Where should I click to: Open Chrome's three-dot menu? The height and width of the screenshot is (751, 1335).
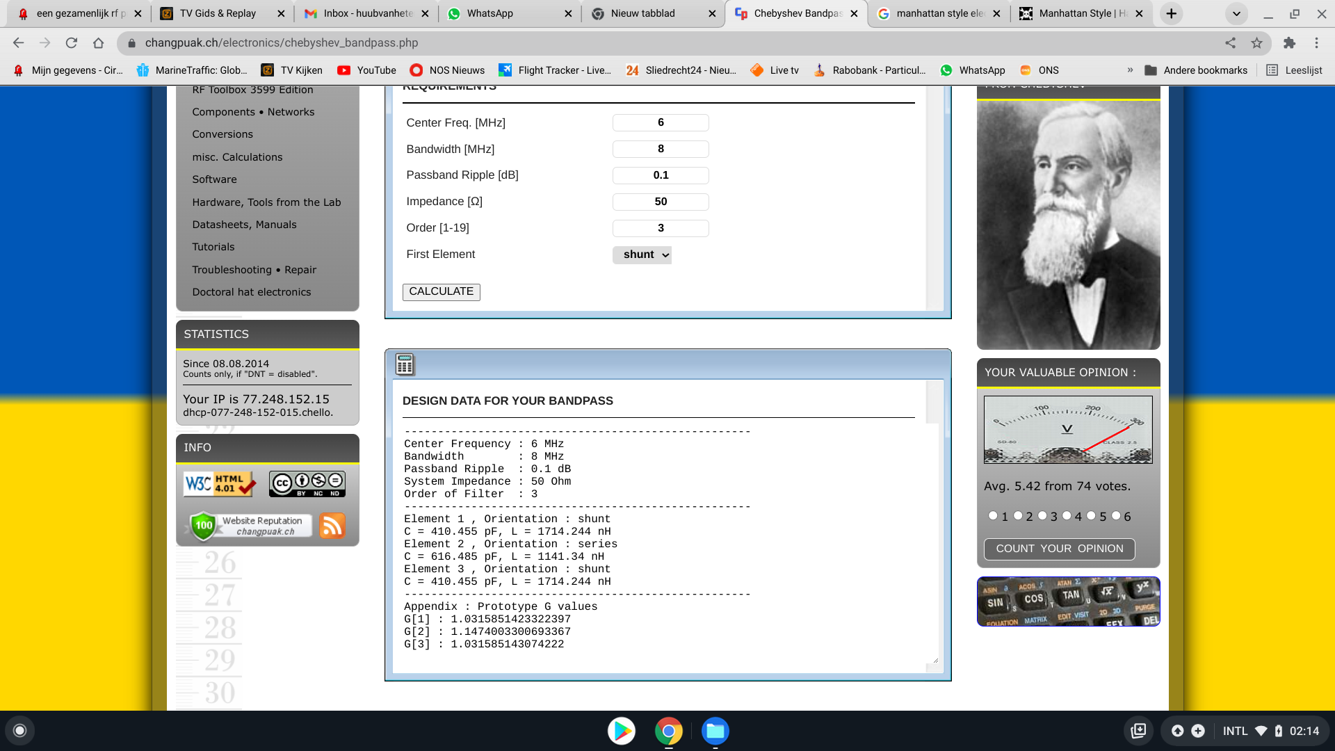[1316, 43]
